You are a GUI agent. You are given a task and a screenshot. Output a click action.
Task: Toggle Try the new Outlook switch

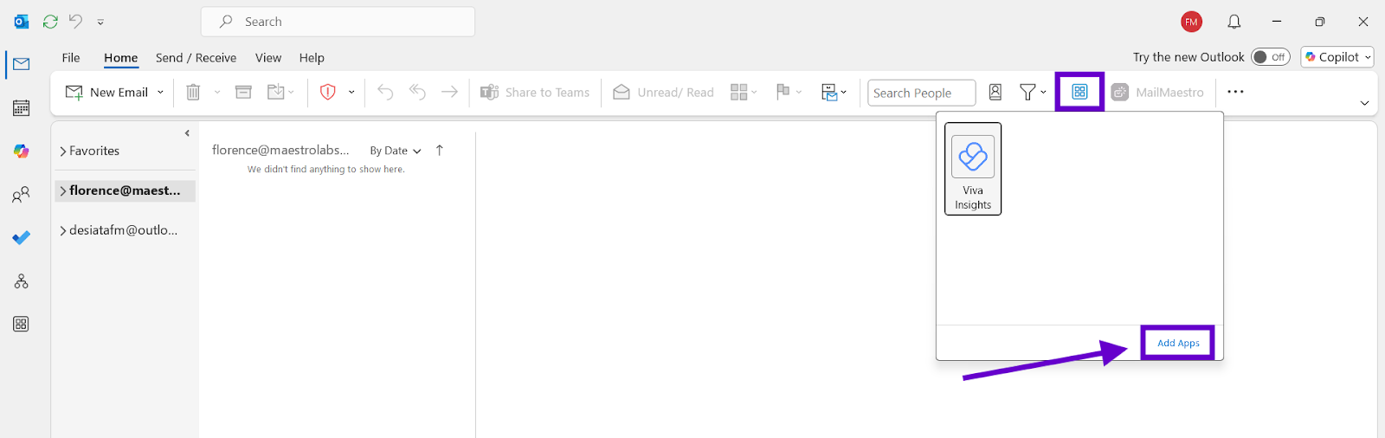coord(1270,57)
